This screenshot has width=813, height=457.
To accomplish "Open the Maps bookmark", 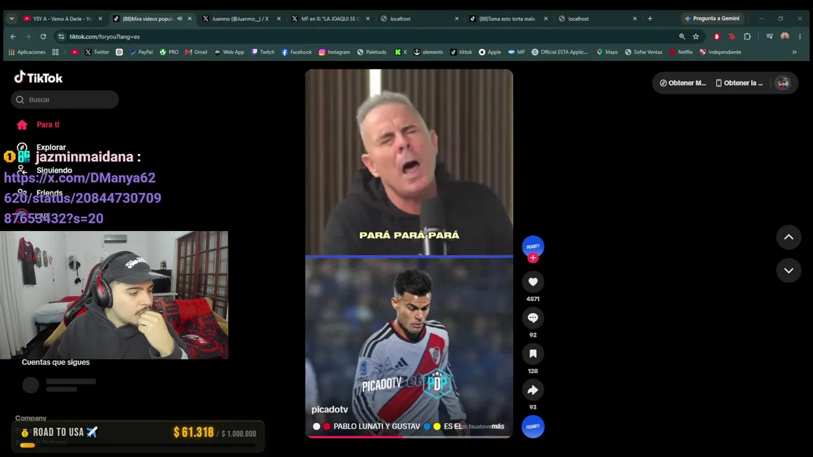I will (607, 52).
